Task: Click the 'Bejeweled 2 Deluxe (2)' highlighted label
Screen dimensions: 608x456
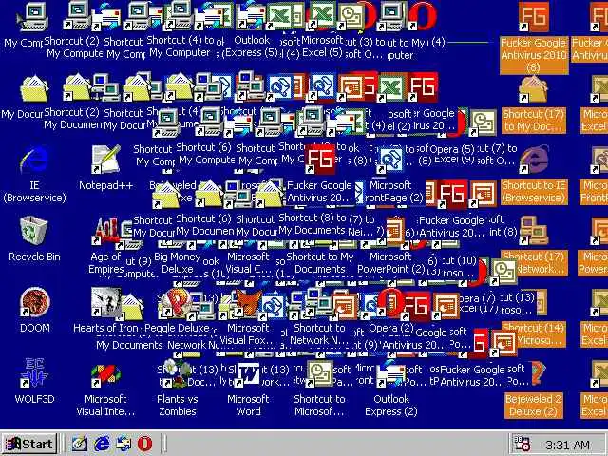Action: pos(534,406)
